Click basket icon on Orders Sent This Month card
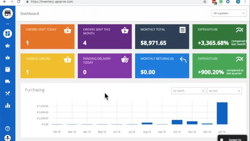Viewport: 250px width, 141px height. point(125,30)
